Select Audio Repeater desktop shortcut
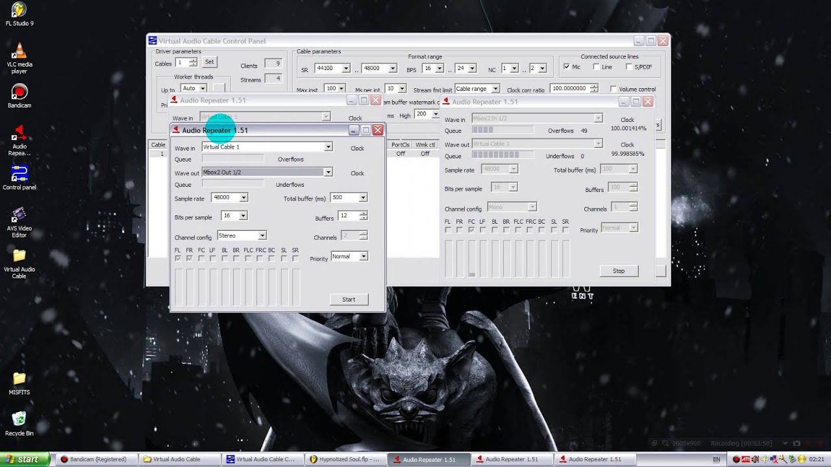Viewport: 831px width, 467px height. coord(19,140)
